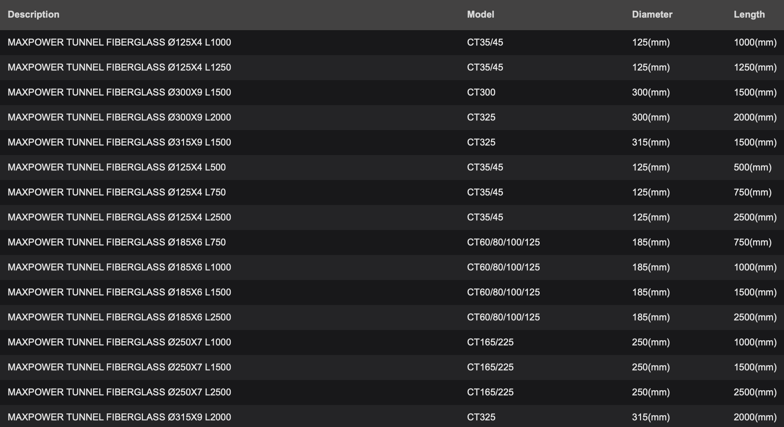This screenshot has width=784, height=427.
Task: Click the Diameter column header
Action: tap(652, 14)
